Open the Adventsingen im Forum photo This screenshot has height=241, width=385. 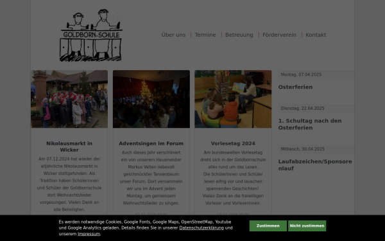pyautogui.click(x=151, y=99)
